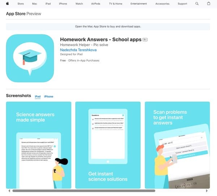217x196 pixels.
Task: Click the Apple logo icon
Action: (8, 4)
